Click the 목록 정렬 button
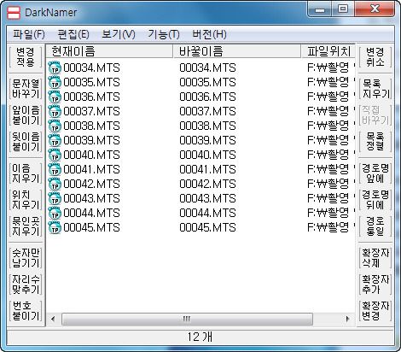Viewport: 401px width, 352px height. tap(375, 142)
